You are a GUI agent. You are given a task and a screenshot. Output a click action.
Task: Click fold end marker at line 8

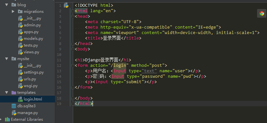73,44
